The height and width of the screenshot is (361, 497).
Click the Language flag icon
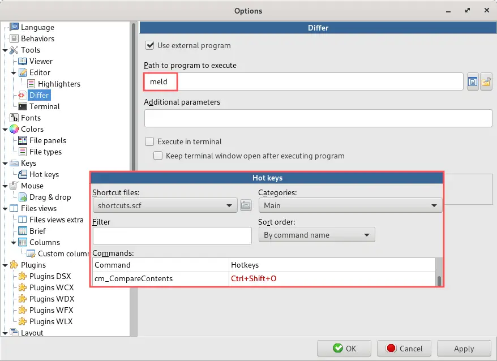pos(14,27)
